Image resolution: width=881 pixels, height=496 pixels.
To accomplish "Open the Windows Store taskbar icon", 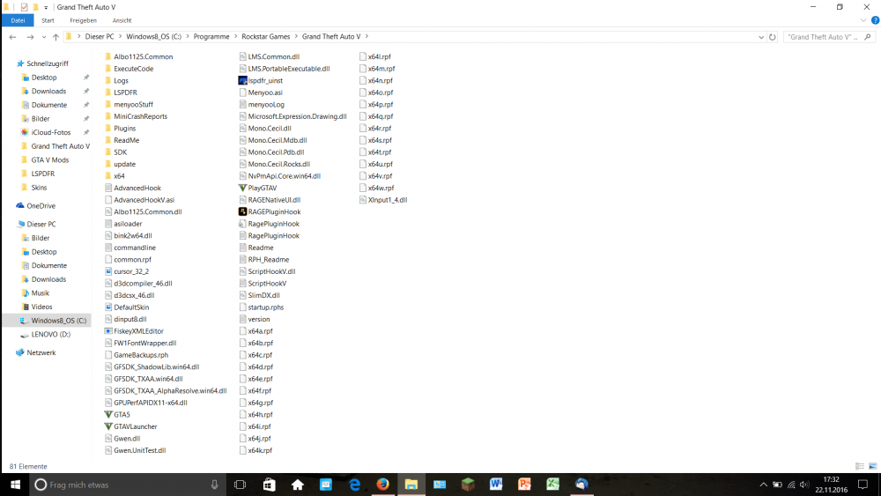I will point(269,485).
